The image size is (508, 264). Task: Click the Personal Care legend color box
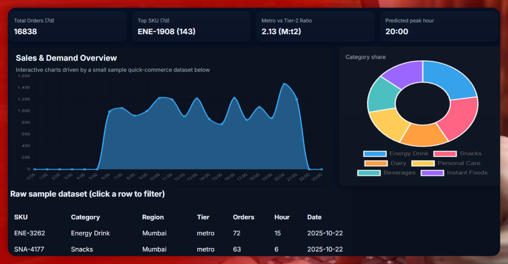coord(423,163)
